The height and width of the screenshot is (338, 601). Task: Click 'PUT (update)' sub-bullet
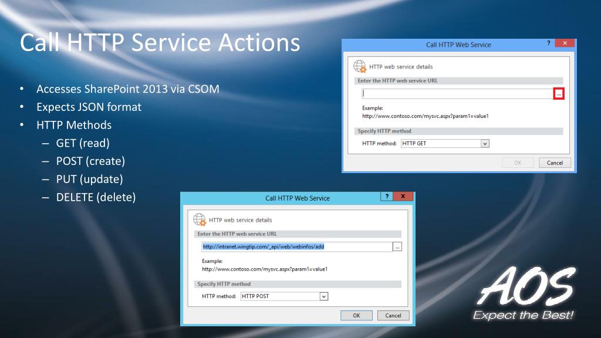(90, 179)
